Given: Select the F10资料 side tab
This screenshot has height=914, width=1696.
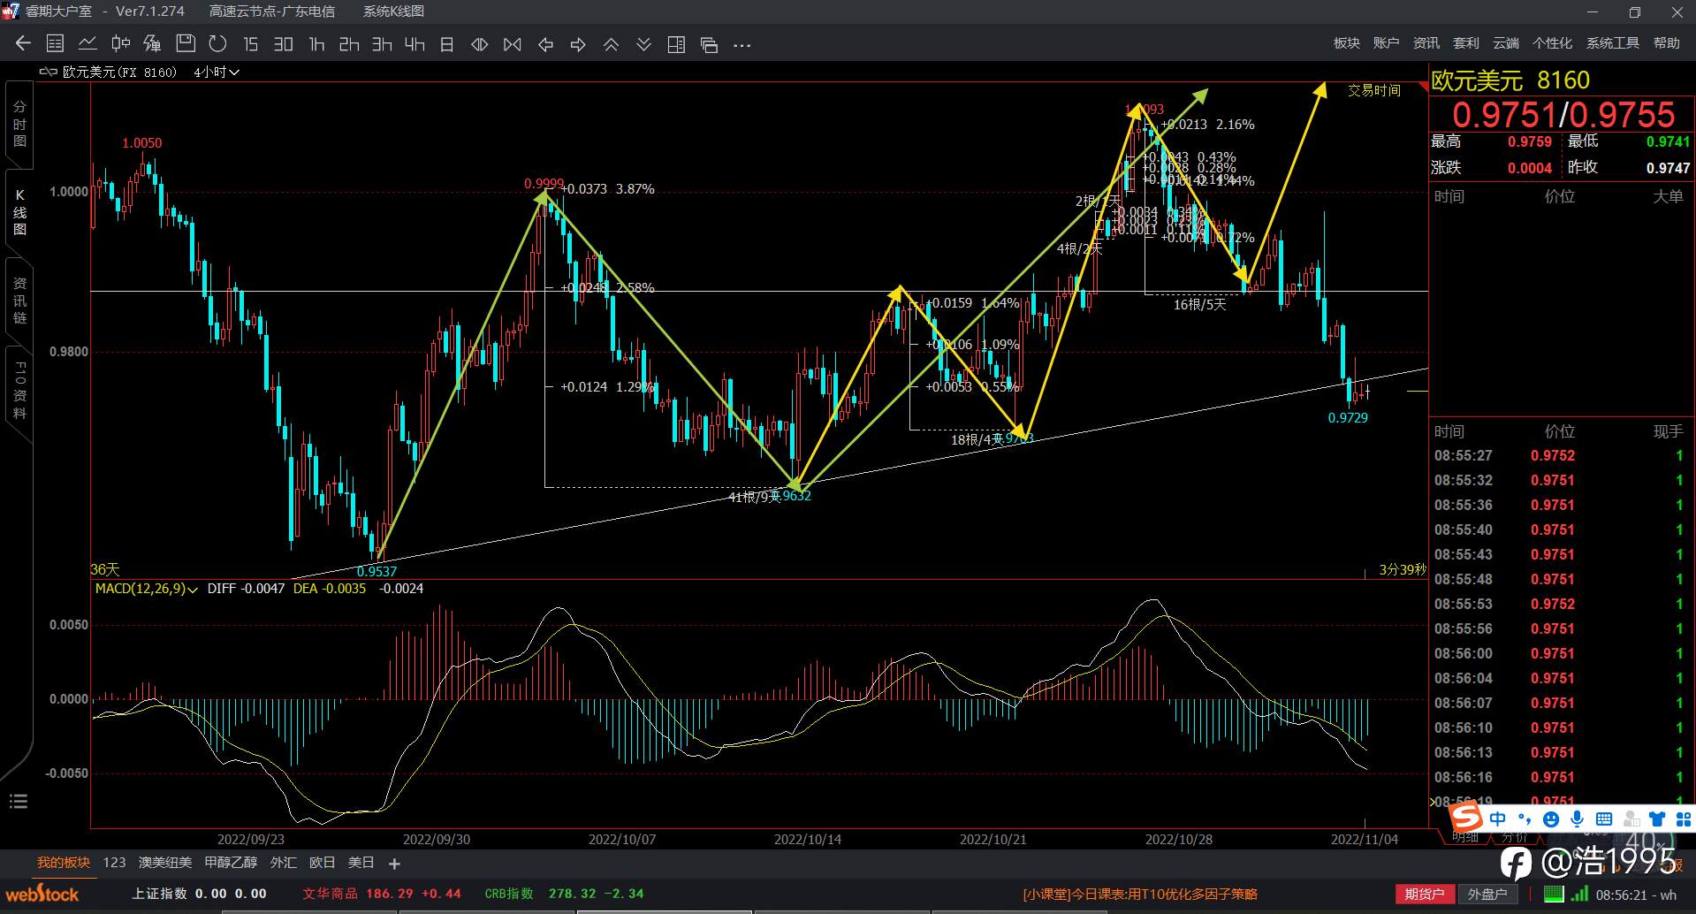Looking at the screenshot, I should [19, 390].
